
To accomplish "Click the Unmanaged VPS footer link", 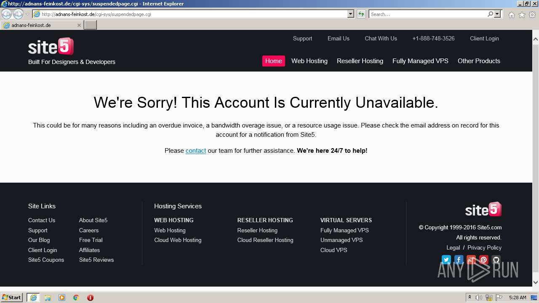I will click(x=342, y=240).
